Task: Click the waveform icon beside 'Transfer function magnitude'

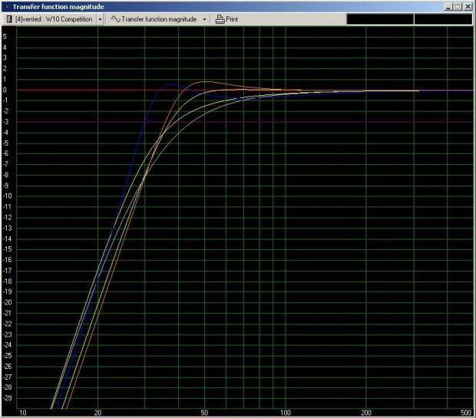Action: click(x=115, y=19)
